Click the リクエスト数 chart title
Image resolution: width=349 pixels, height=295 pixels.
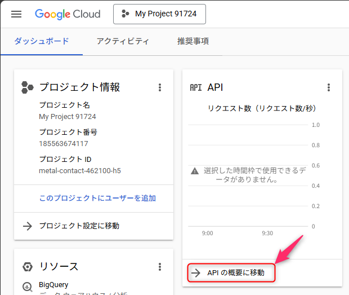pos(262,108)
